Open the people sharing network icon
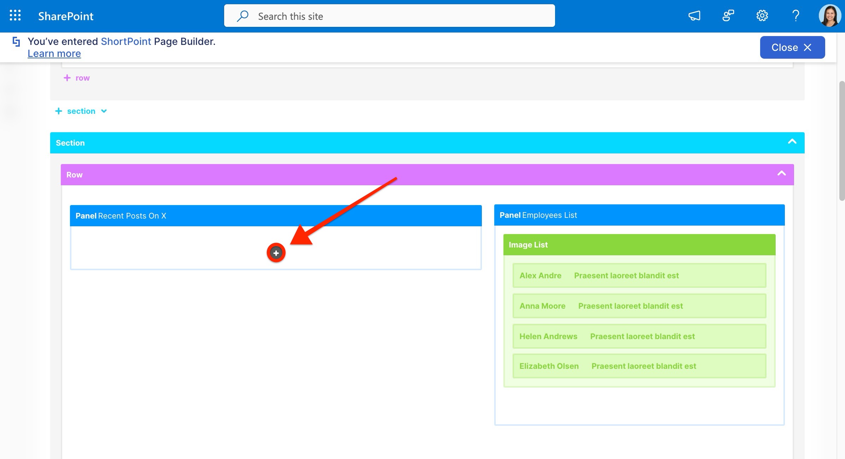845x459 pixels. click(728, 16)
